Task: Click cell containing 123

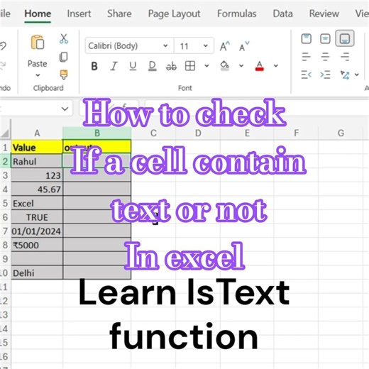Action: pyautogui.click(x=37, y=175)
